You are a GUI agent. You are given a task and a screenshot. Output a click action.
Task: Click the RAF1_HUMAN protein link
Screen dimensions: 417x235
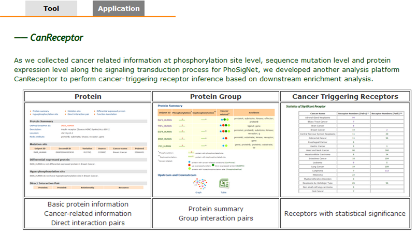(x=165, y=120)
